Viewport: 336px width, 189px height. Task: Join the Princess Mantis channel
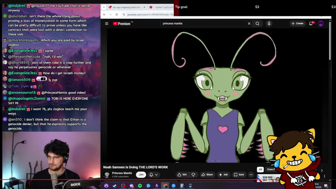(141, 175)
